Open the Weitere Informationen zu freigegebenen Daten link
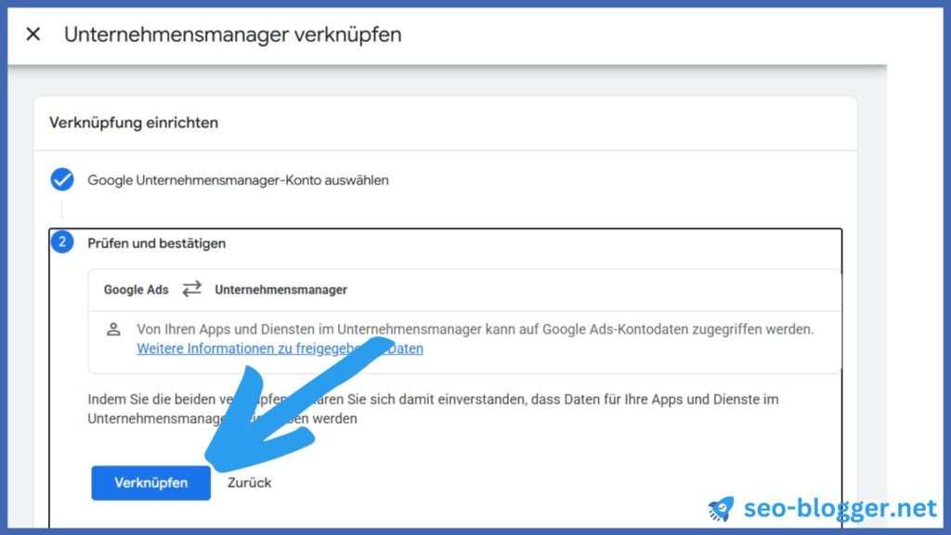 tap(280, 349)
